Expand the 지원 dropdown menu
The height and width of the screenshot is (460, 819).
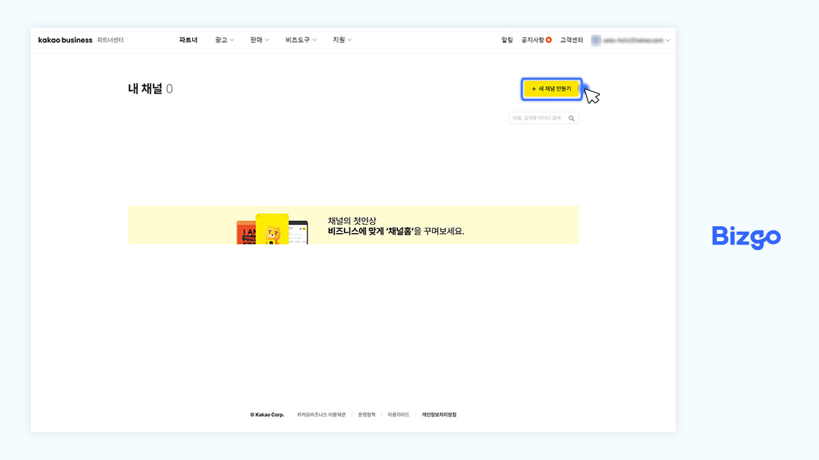pos(341,40)
